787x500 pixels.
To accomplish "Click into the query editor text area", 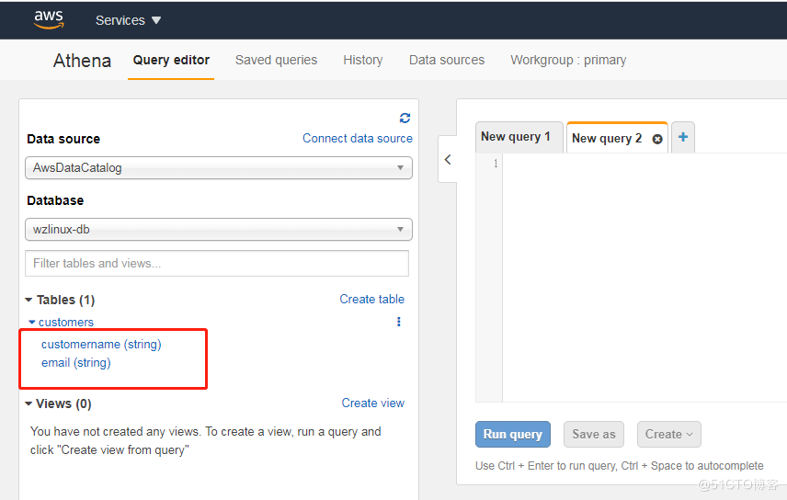I will click(644, 277).
